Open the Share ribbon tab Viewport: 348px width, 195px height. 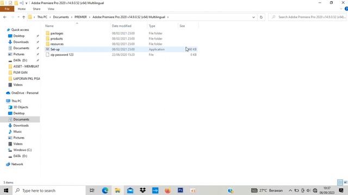36,9
